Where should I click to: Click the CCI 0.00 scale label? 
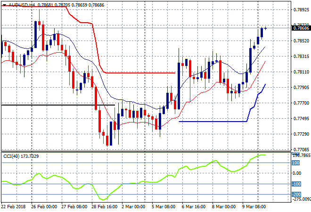coord(297,173)
